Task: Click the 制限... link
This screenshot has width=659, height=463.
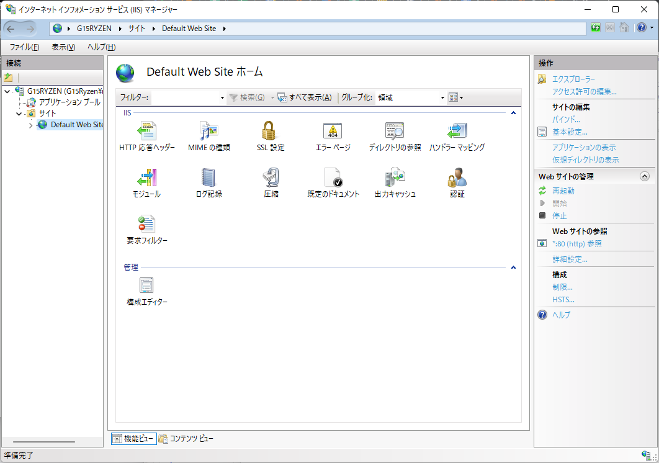Action: click(x=562, y=287)
